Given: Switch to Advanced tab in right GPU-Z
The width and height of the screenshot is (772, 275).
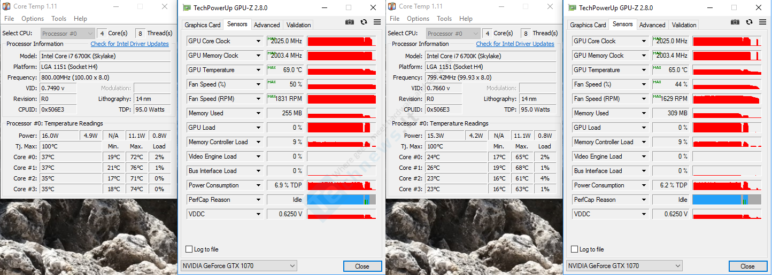Looking at the screenshot, I should [652, 25].
